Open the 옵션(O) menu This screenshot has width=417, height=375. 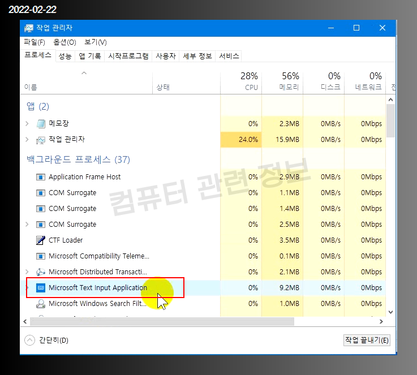(65, 42)
